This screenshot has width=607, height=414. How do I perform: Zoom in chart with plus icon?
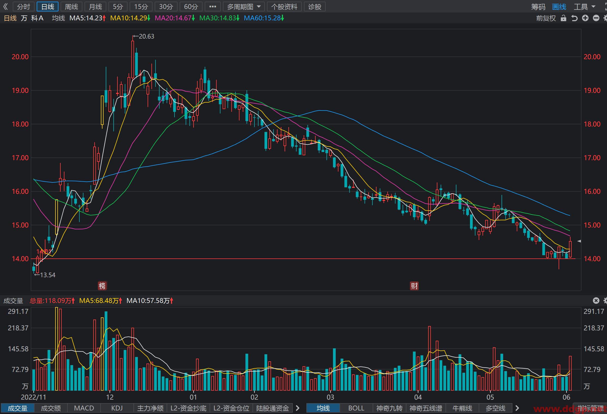[x=585, y=18]
